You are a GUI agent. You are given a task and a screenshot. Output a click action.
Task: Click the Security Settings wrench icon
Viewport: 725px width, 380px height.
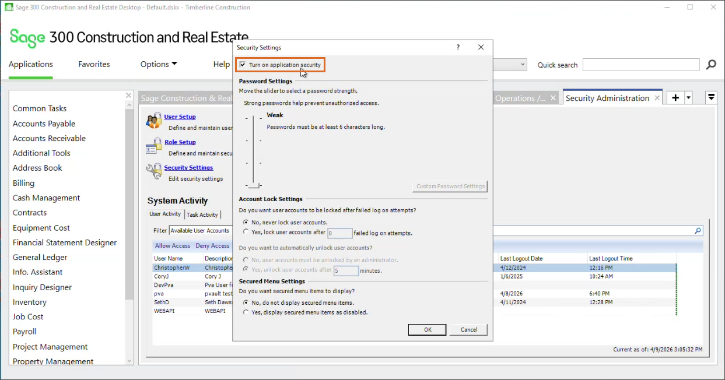click(154, 171)
